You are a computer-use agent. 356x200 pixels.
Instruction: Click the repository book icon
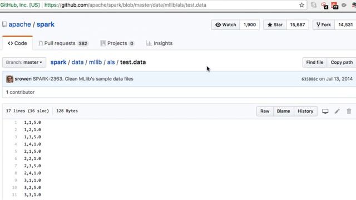tap(4, 24)
